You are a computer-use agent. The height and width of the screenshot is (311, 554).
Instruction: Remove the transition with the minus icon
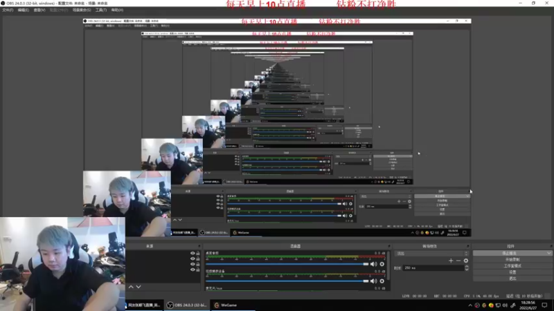click(x=458, y=261)
